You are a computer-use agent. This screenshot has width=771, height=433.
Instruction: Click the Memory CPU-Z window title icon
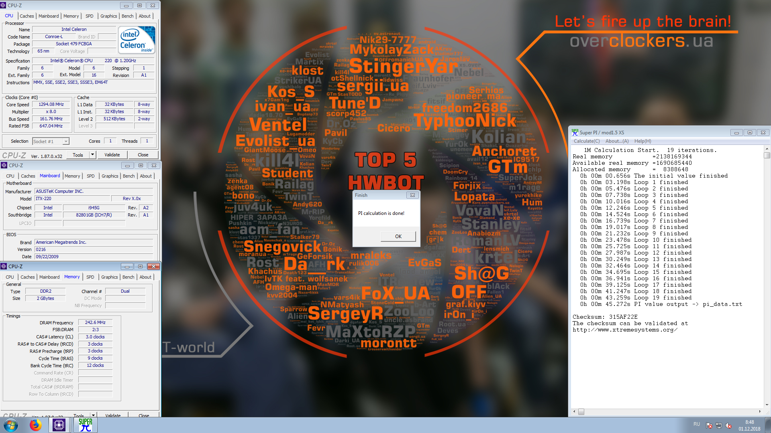(4, 266)
